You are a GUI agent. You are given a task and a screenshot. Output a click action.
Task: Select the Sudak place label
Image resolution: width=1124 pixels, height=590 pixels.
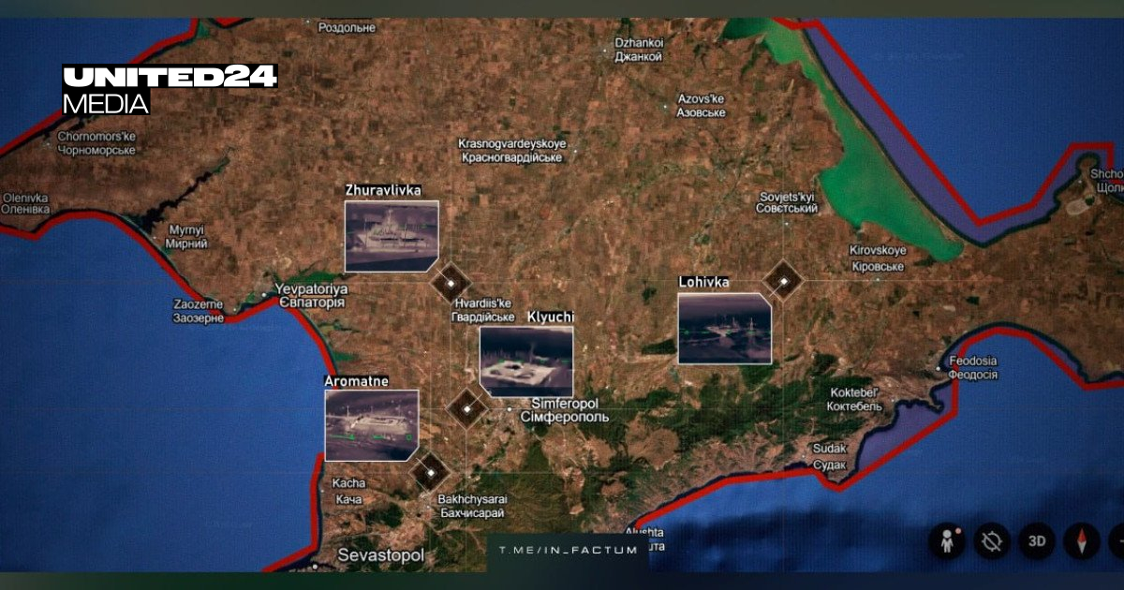[x=829, y=456]
